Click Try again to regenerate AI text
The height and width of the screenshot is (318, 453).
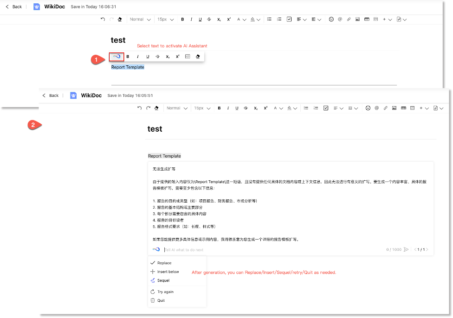click(165, 292)
